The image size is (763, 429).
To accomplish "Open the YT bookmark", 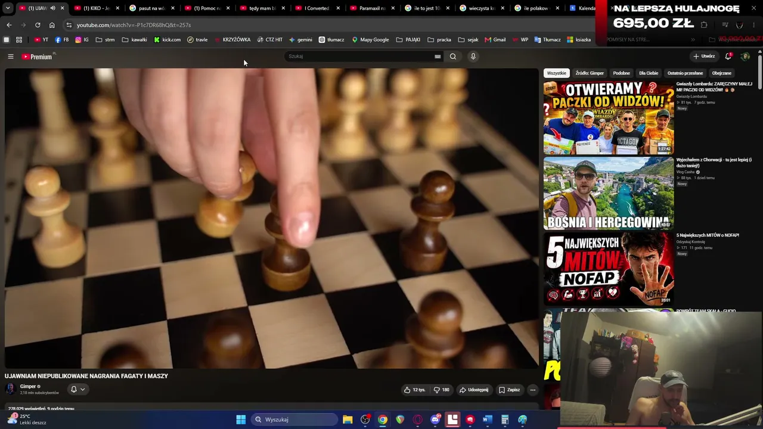I will click(x=41, y=40).
